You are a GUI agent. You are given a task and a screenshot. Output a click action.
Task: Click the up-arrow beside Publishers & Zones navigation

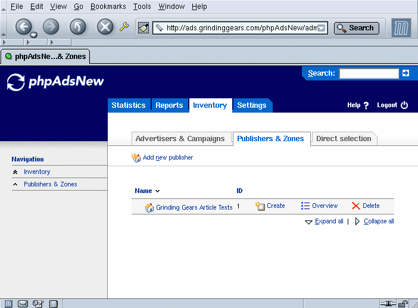click(15, 184)
